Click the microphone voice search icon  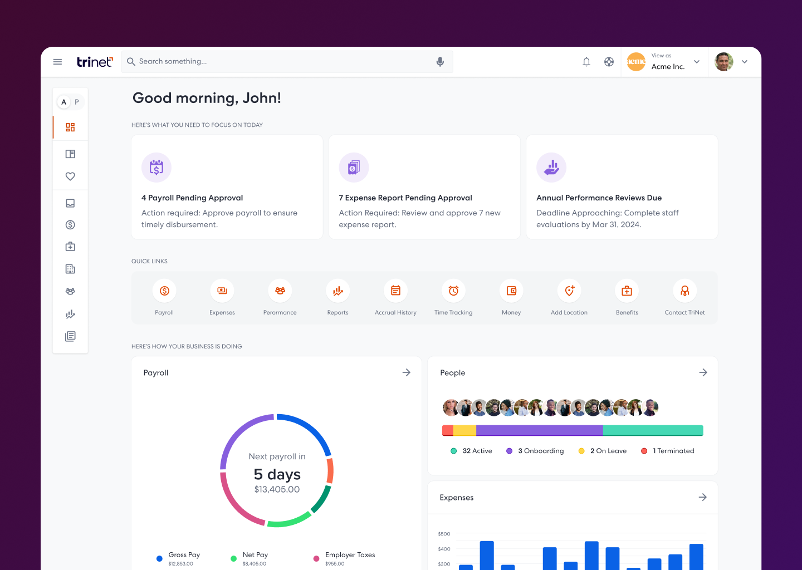[x=440, y=62]
